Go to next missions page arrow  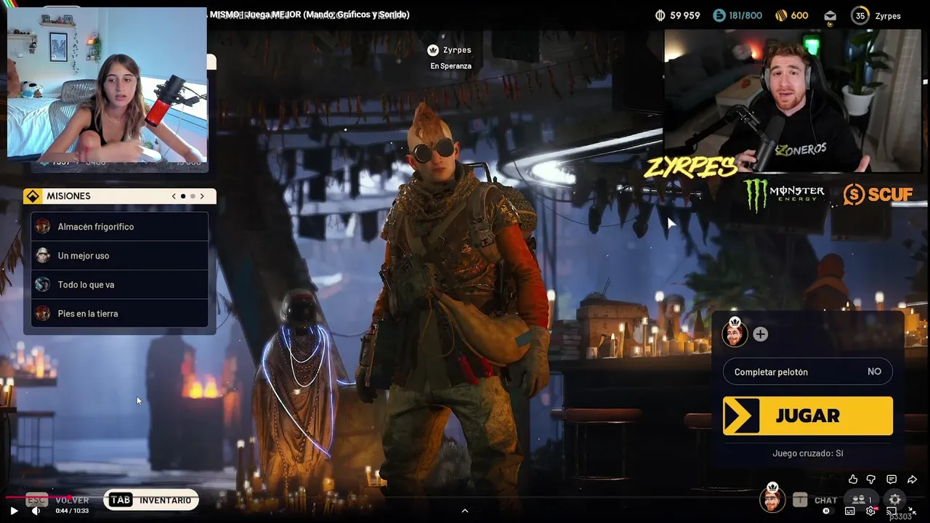pyautogui.click(x=202, y=196)
